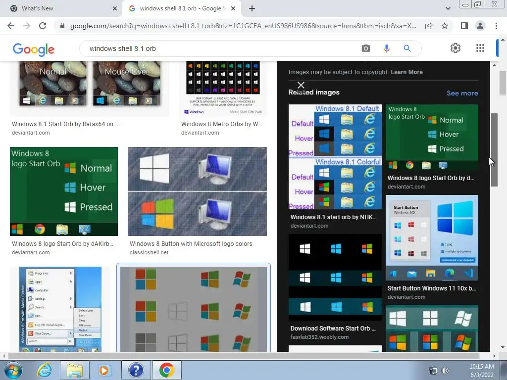Start voice search with microphone icon
This screenshot has height=380, width=507.
(386, 48)
